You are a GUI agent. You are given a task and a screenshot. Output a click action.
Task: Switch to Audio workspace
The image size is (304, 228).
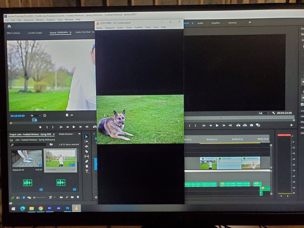(200, 23)
